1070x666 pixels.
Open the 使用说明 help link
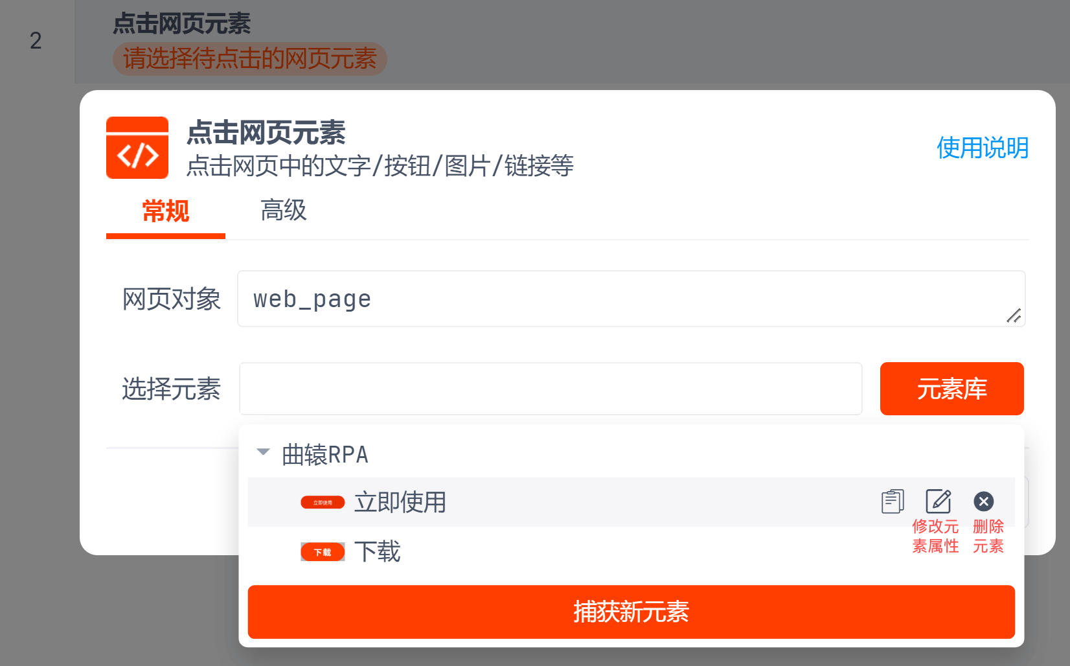click(982, 148)
